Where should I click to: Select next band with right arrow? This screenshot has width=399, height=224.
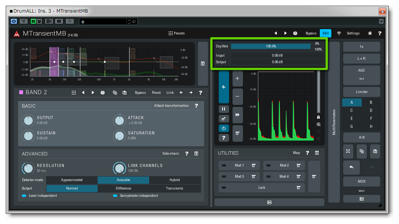point(191,93)
